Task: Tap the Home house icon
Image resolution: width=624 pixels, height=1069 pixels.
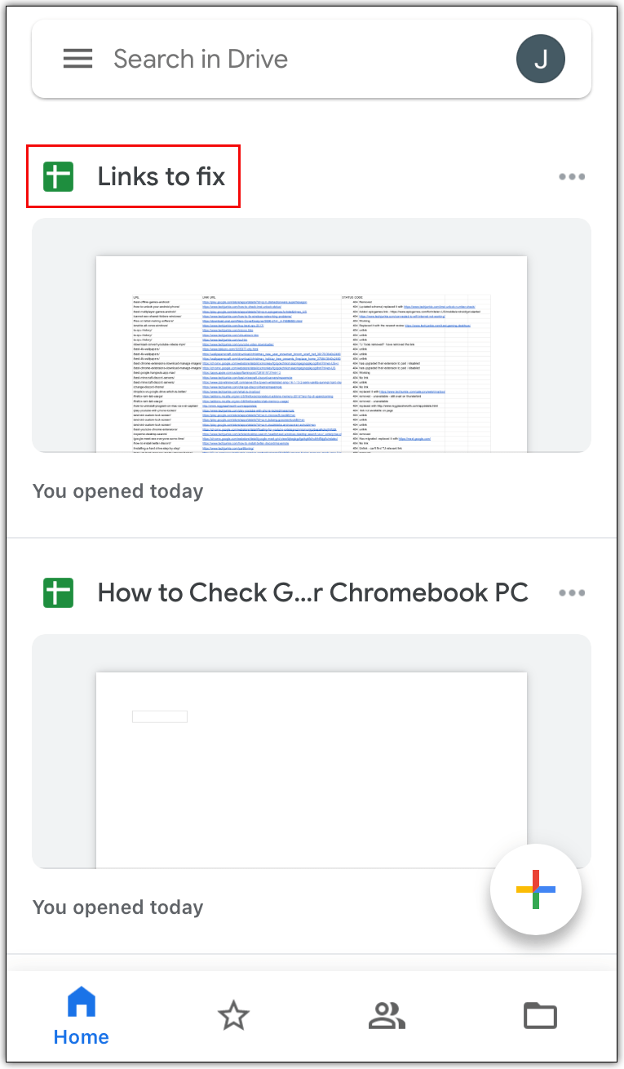Action: (x=82, y=1002)
